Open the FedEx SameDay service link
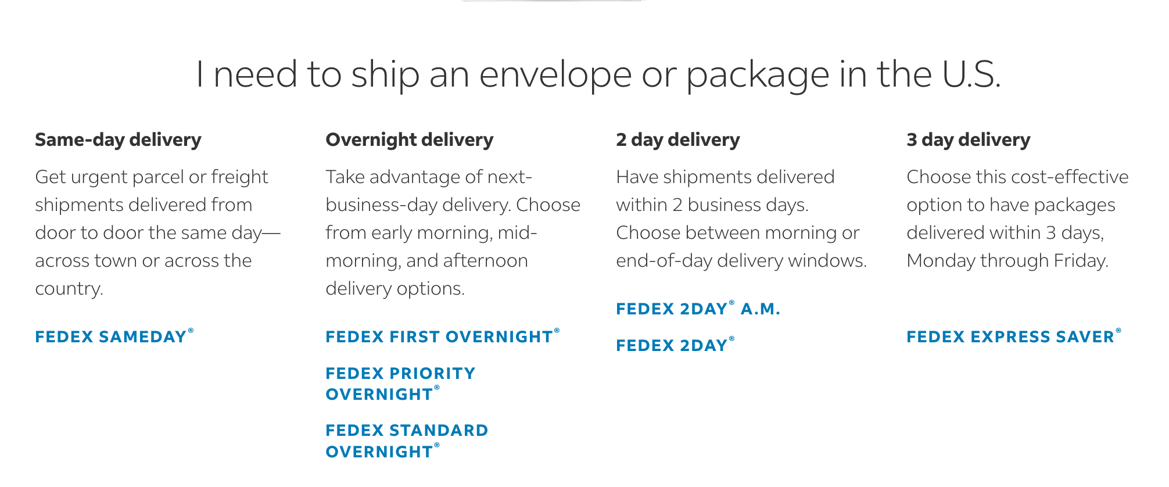The image size is (1169, 487). [114, 336]
